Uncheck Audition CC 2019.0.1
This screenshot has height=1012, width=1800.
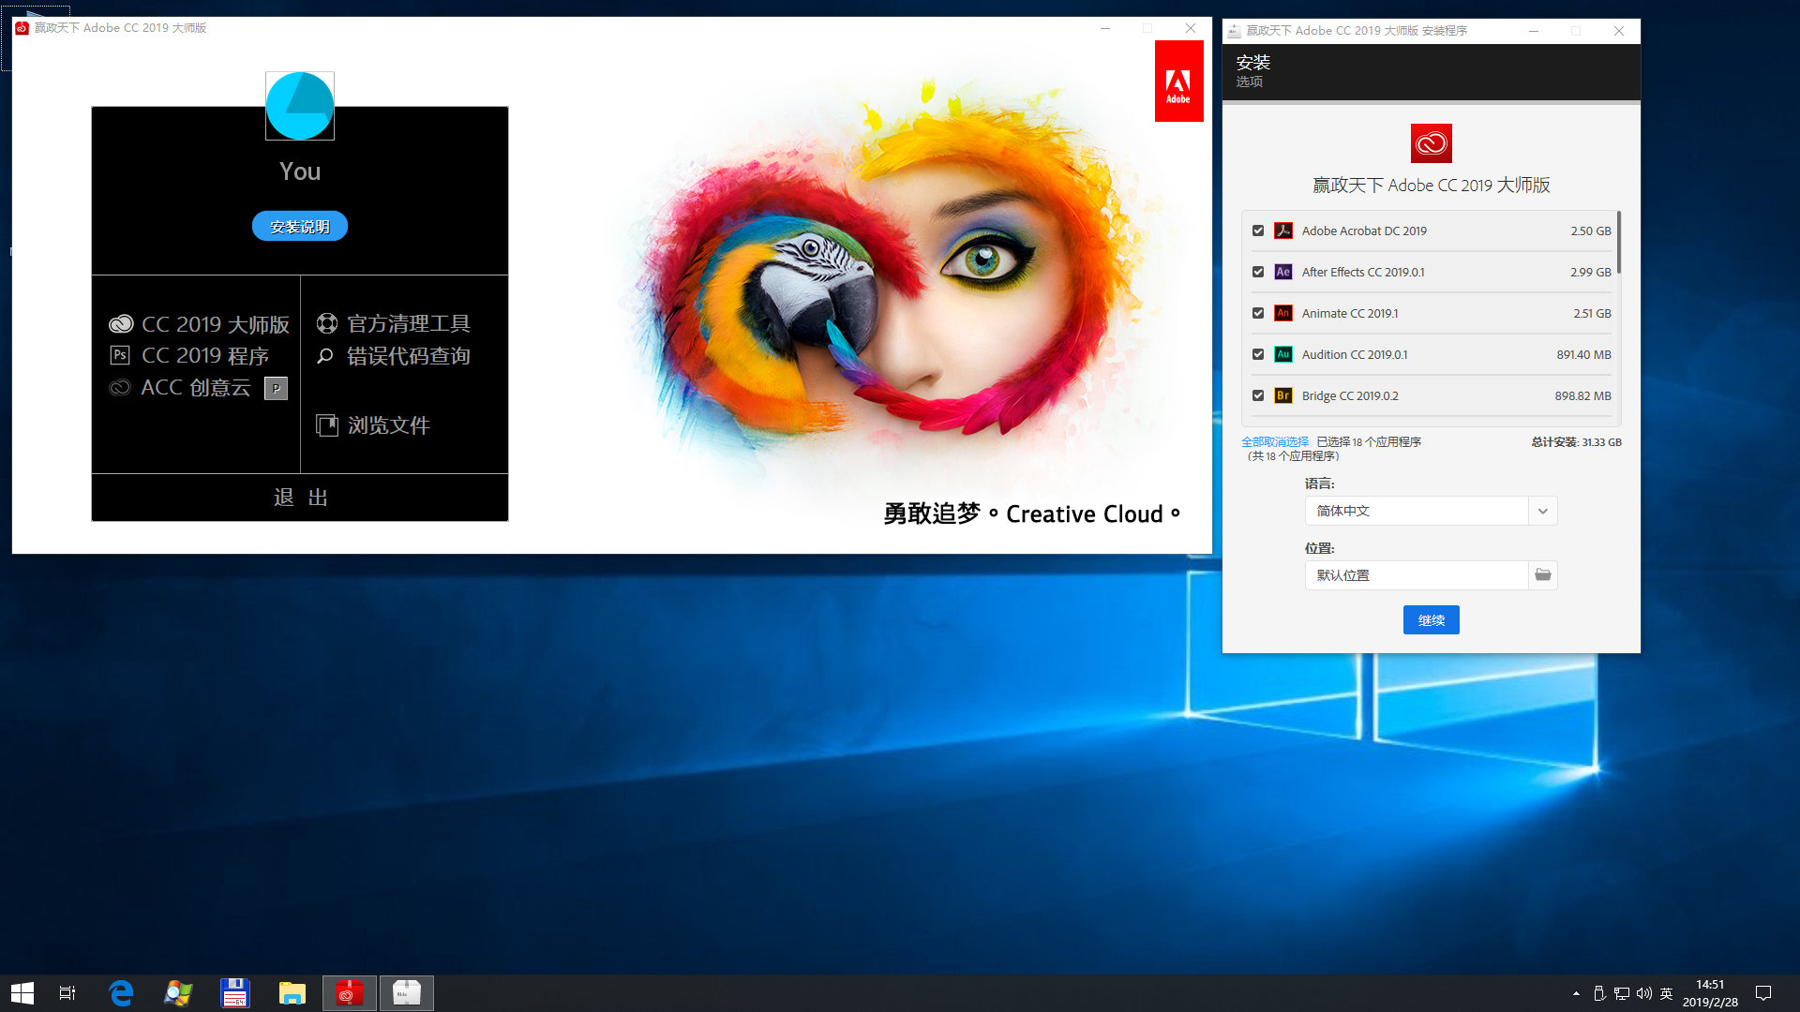click(1258, 354)
